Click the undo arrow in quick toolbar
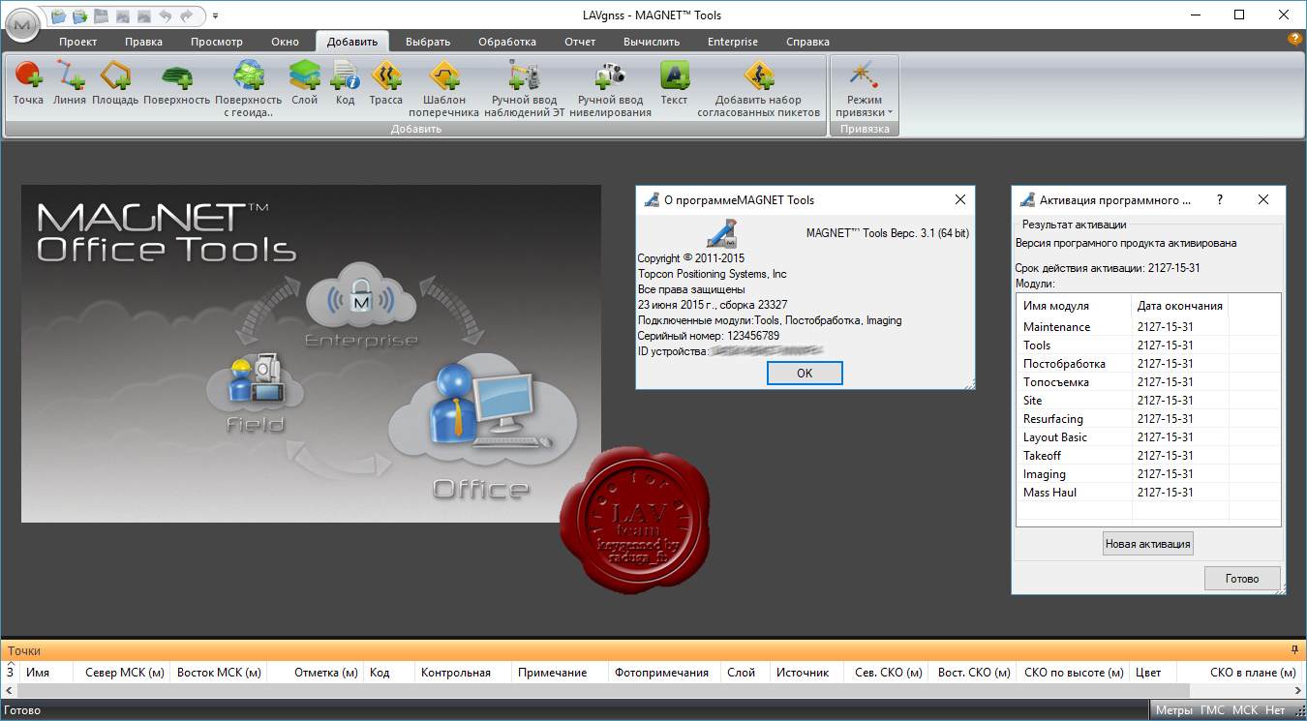Screen dimensions: 1307x721 point(164,15)
